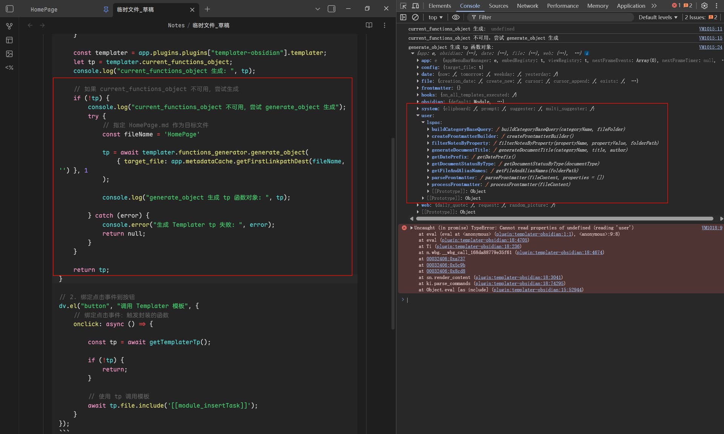The image size is (724, 434).
Task: Open the top context selector dropdown
Action: pos(436,17)
